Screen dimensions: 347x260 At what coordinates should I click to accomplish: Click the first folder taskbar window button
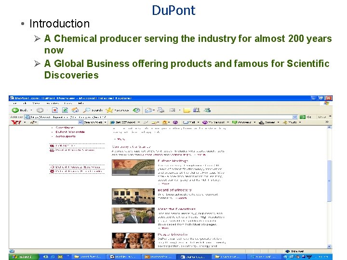pyautogui.click(x=89, y=257)
